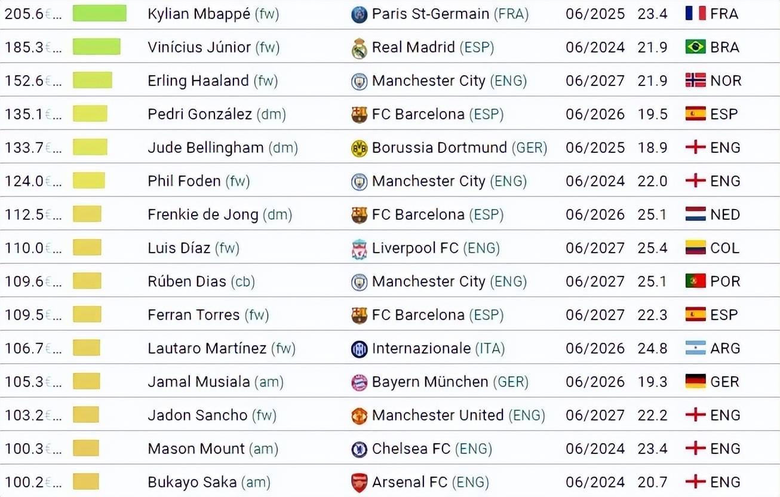Click the Paris St-Germain club crest
This screenshot has height=497, width=780.
(x=359, y=14)
